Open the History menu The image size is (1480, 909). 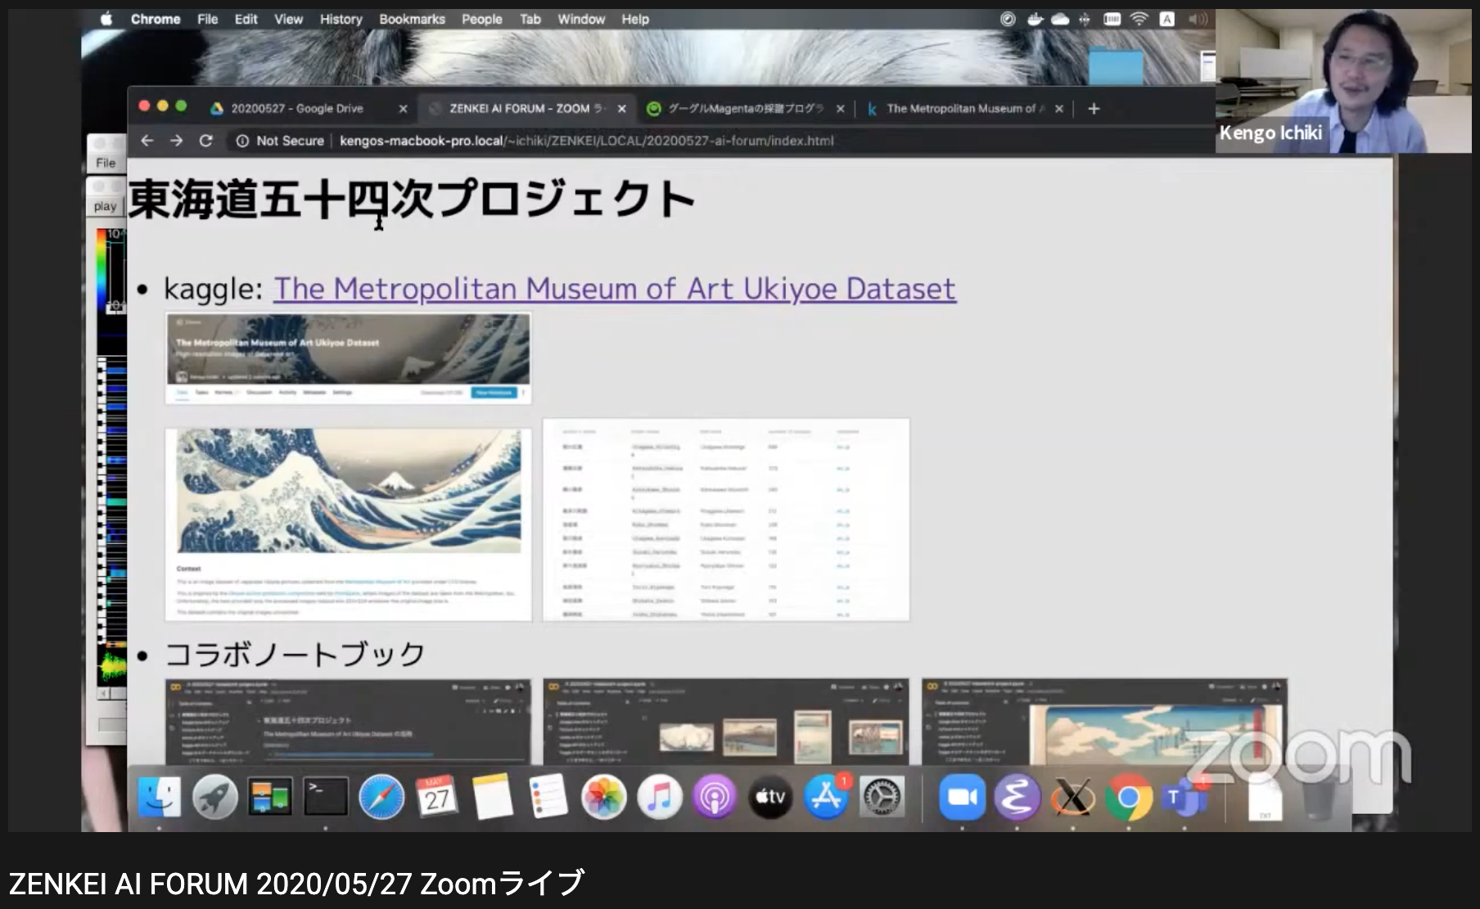click(341, 19)
